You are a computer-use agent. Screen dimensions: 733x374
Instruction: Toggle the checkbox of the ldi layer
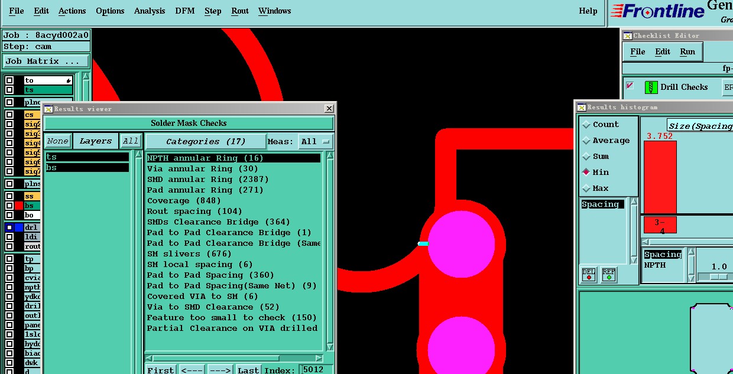point(9,237)
